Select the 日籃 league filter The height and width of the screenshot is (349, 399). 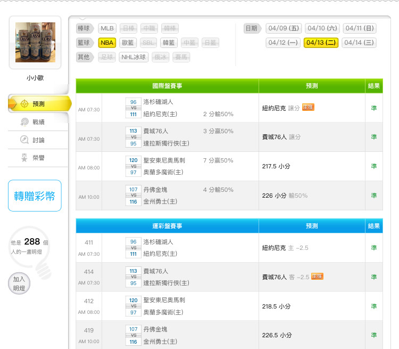click(x=210, y=43)
